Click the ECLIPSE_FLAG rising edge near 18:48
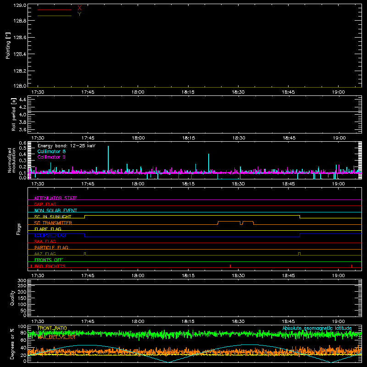 (x=300, y=235)
